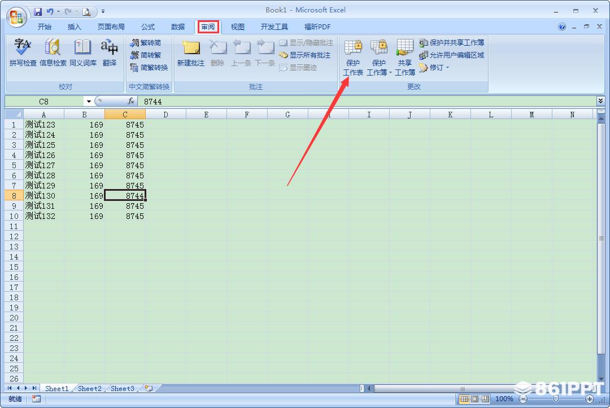610x408 pixels.
Task: Go to last sheet navigation arrow
Action: [34, 388]
